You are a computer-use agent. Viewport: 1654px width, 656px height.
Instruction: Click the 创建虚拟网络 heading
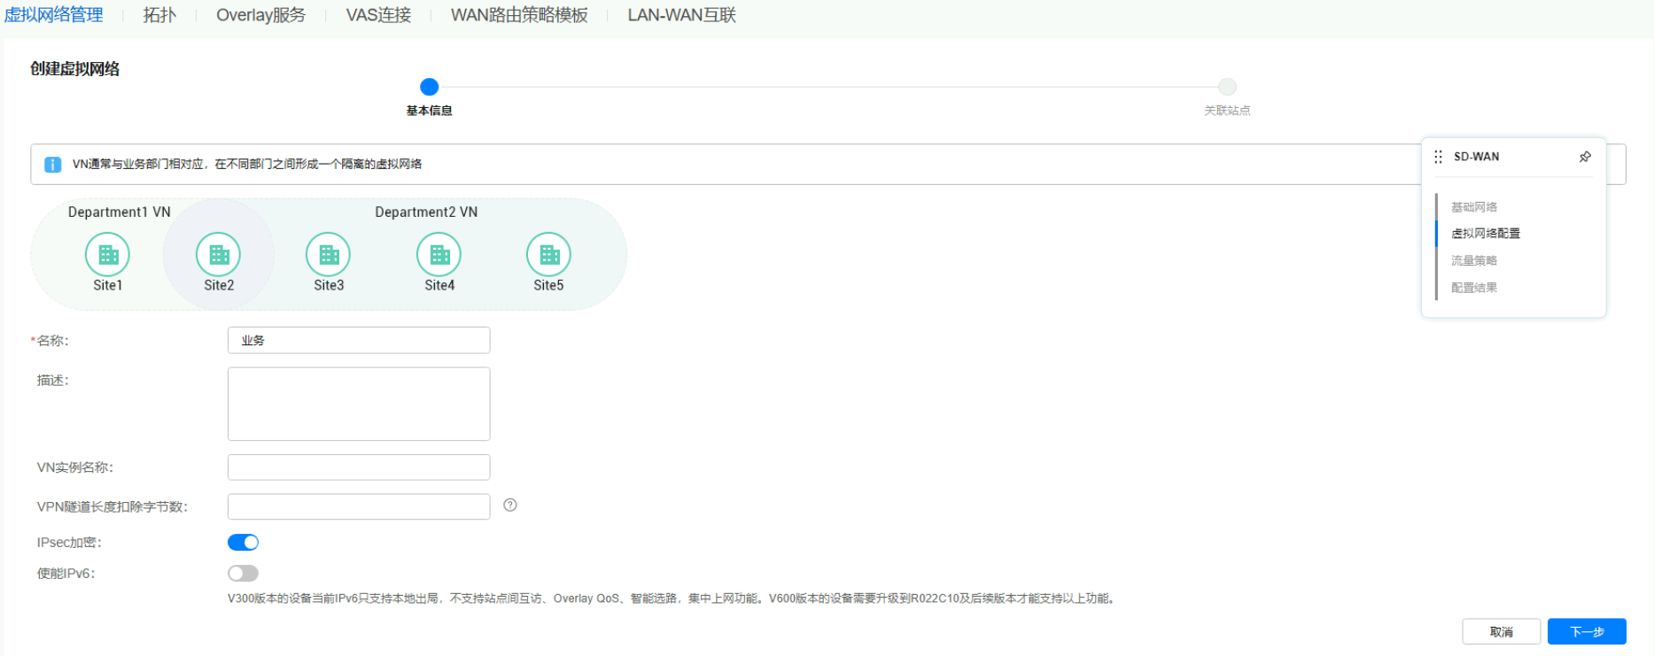coord(74,69)
